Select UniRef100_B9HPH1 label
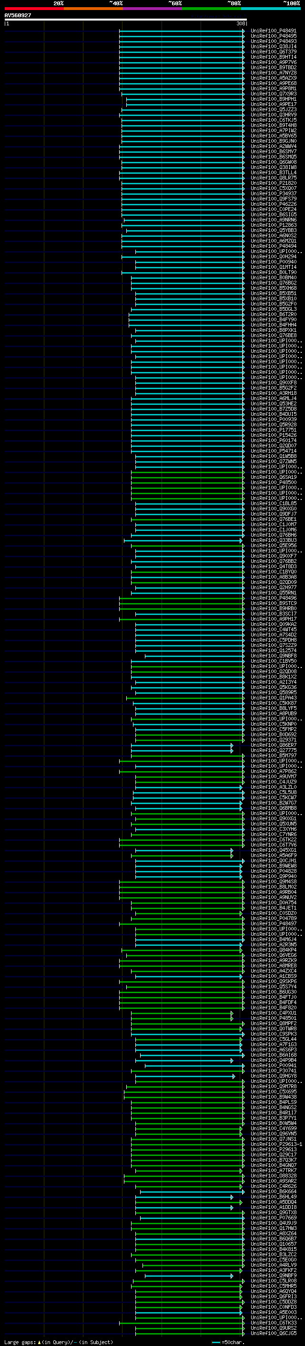 (273, 99)
